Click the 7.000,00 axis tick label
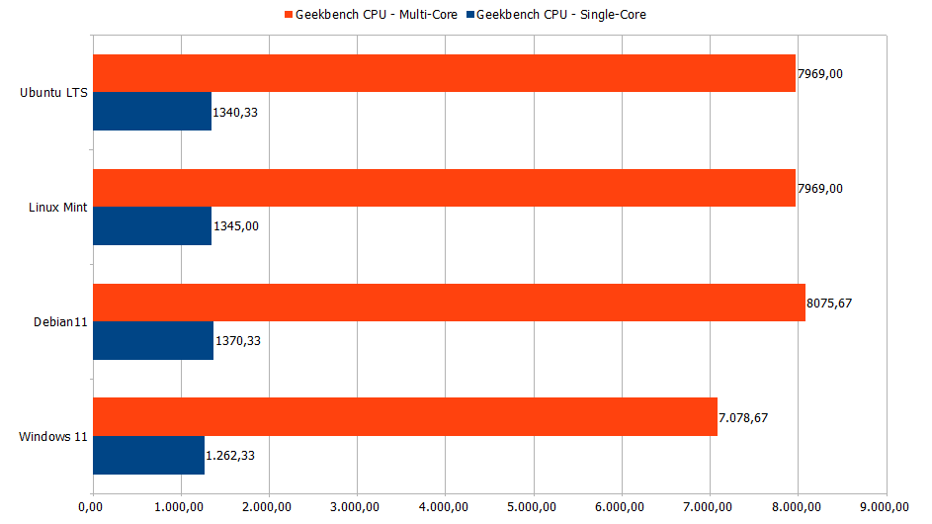Screen dimensions: 932x524 (x=708, y=507)
